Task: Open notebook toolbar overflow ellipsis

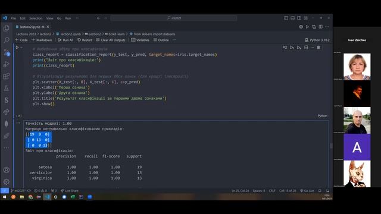Action: (174, 40)
